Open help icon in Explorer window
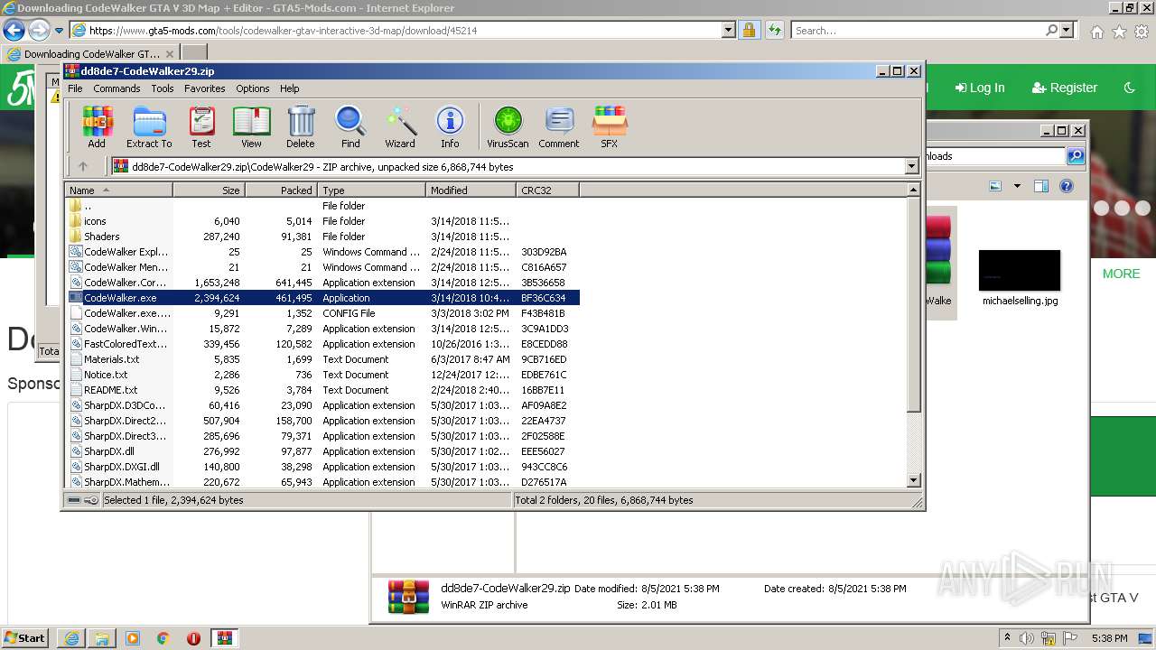 1067,186
